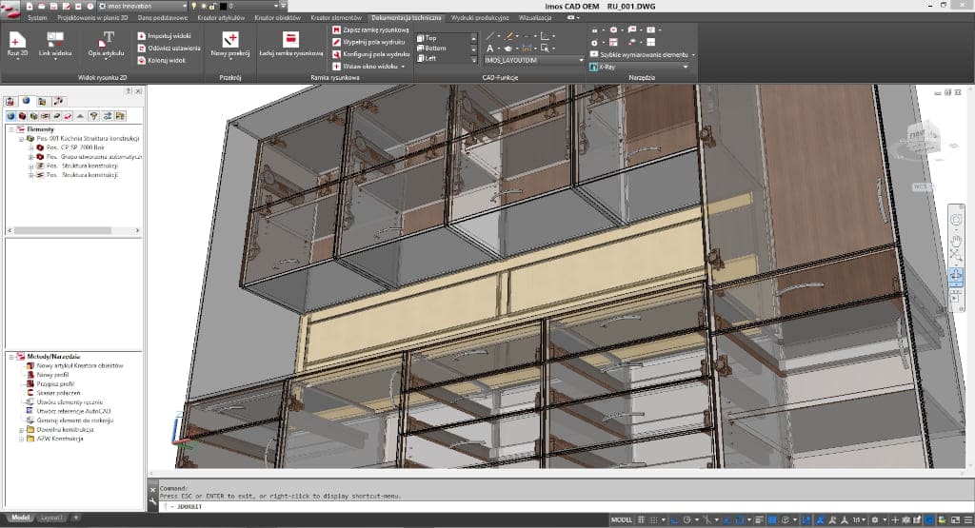Click the pan hand tool on navigation bar
This screenshot has height=528, width=975.
click(956, 239)
